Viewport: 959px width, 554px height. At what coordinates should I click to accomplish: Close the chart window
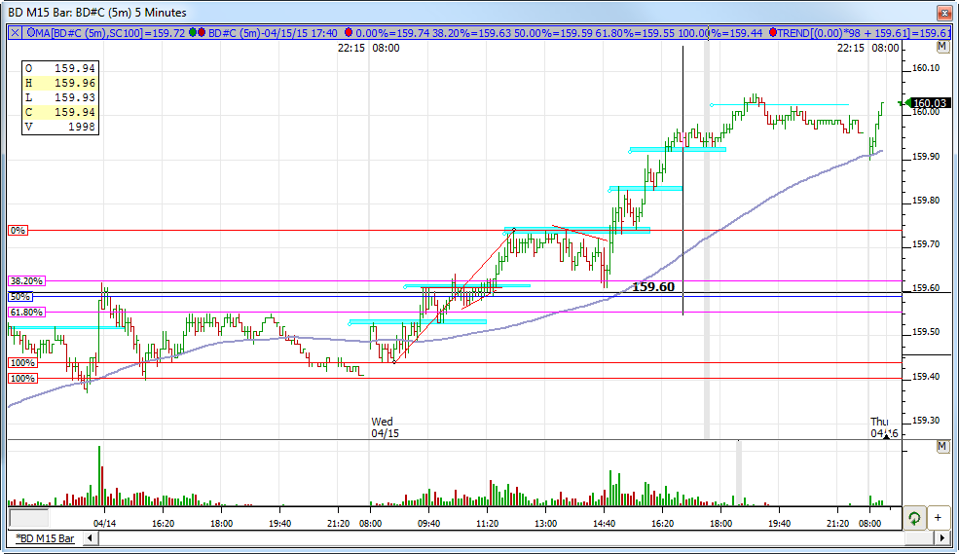tap(943, 13)
